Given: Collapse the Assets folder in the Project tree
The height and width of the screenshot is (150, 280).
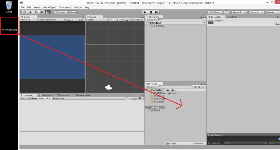Looking at the screenshot, I should [147, 107].
